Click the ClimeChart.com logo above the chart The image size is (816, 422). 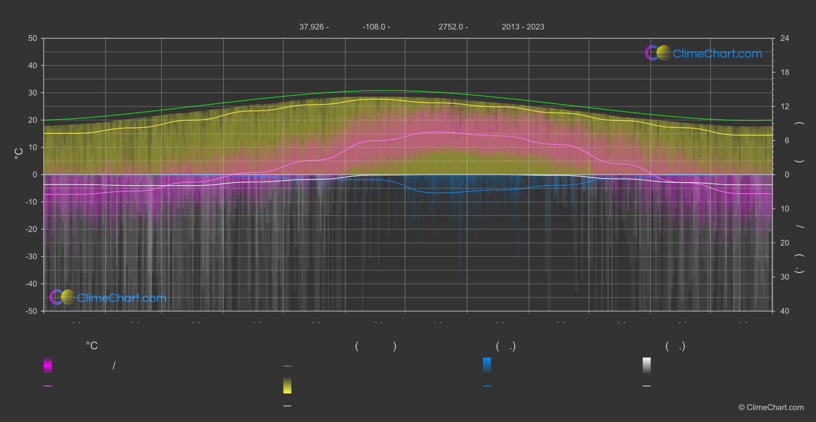(x=703, y=53)
